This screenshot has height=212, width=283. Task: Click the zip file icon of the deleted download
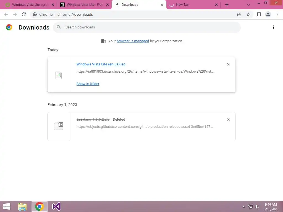pyautogui.click(x=59, y=126)
